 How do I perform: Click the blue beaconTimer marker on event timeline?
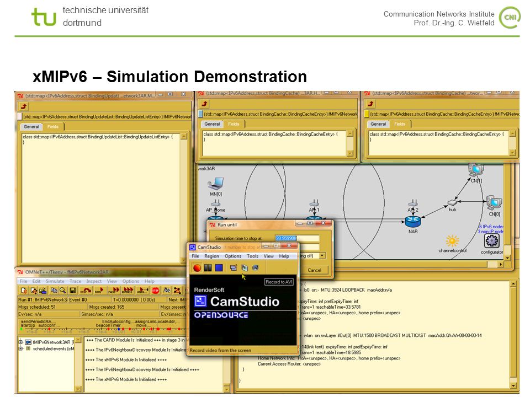[x=119, y=329]
